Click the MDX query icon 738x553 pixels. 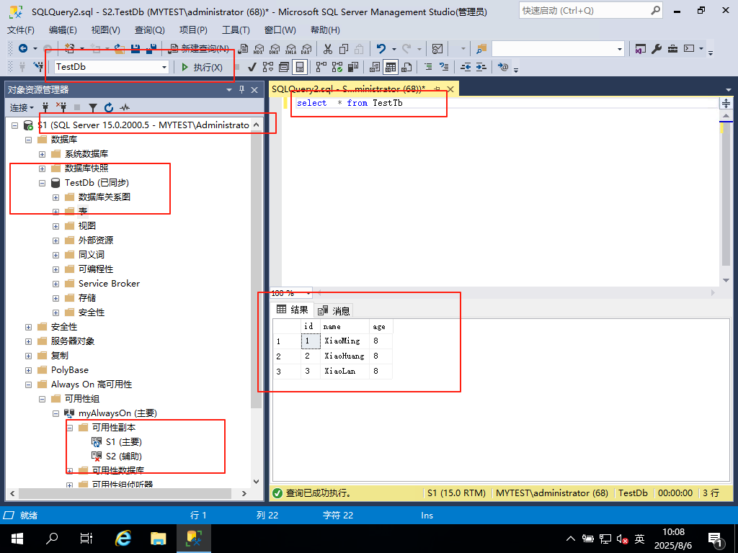(x=259, y=49)
